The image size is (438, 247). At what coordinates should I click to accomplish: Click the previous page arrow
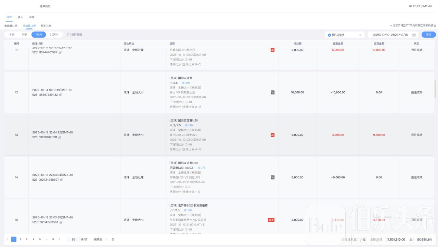tap(7, 239)
